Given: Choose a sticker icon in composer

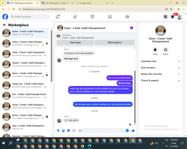Looking at the screenshot, I should [x=68, y=130].
